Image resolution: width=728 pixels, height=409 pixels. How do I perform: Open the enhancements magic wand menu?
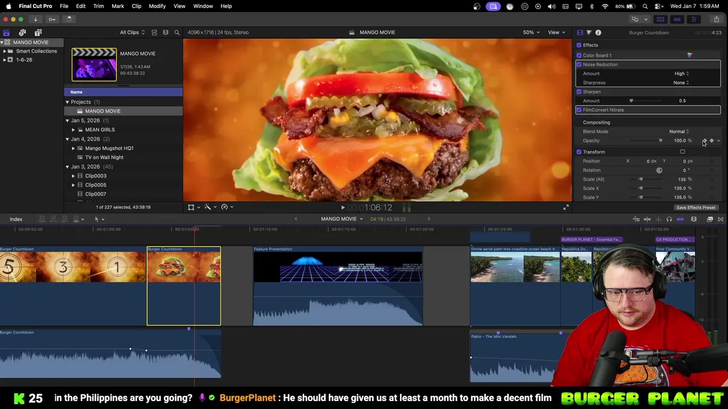click(x=209, y=207)
